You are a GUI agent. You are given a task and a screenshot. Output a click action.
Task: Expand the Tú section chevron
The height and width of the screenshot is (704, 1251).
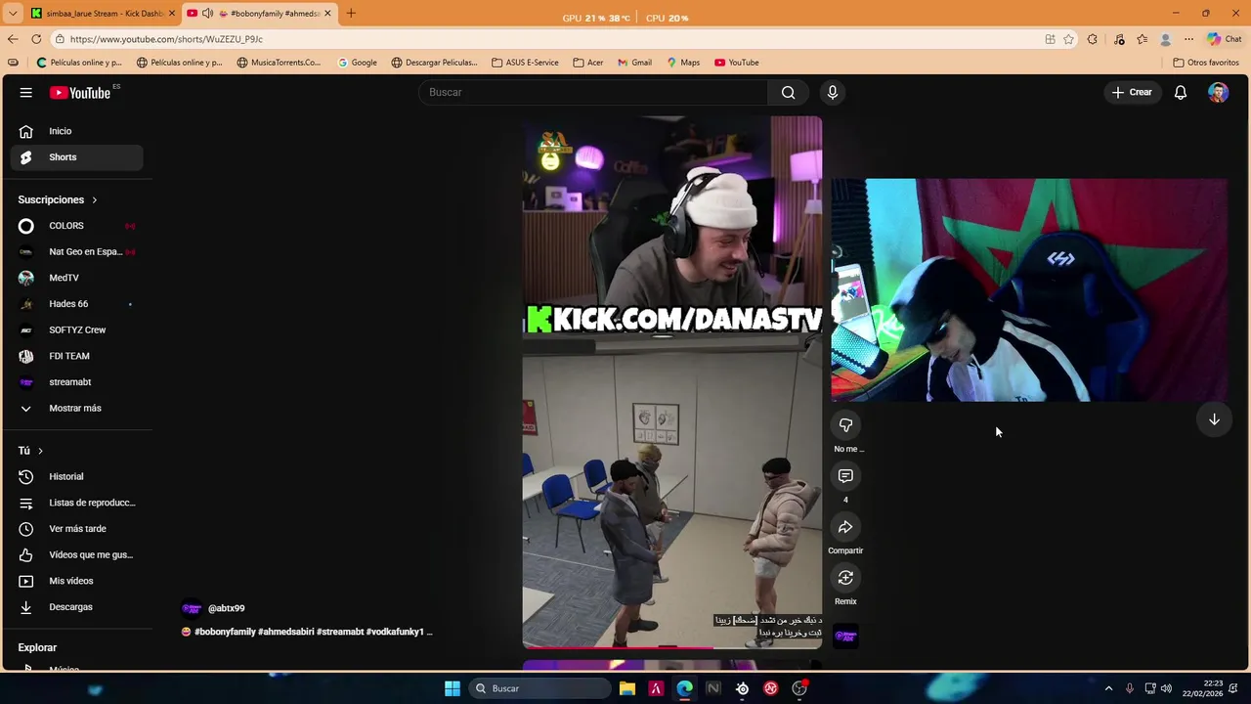40,451
